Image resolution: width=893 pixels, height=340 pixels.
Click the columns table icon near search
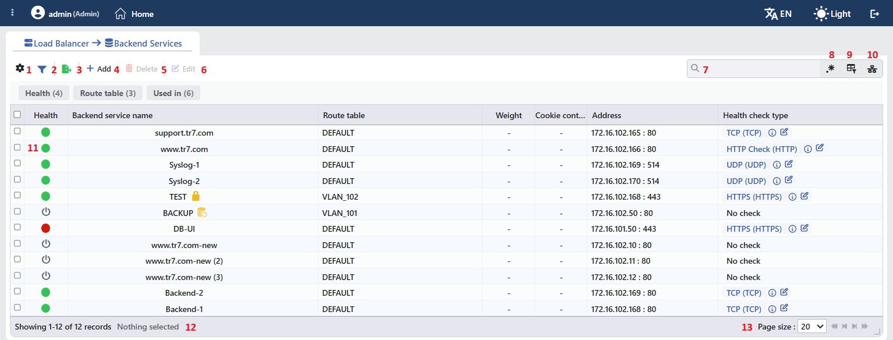pos(851,69)
